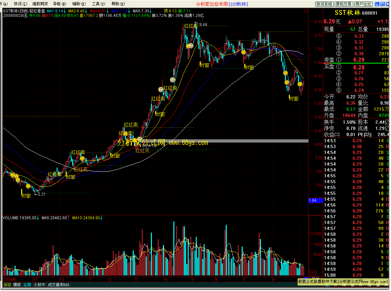Select the 小放牛 indicator tab
The image size is (391, 291).
pos(39,285)
